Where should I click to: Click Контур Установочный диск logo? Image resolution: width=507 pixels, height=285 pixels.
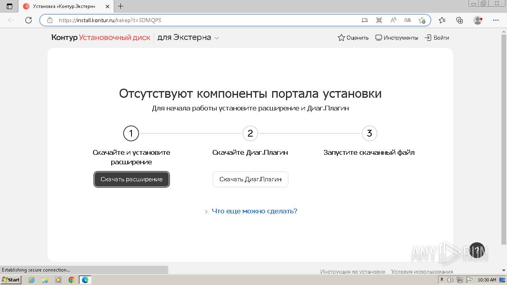101,38
